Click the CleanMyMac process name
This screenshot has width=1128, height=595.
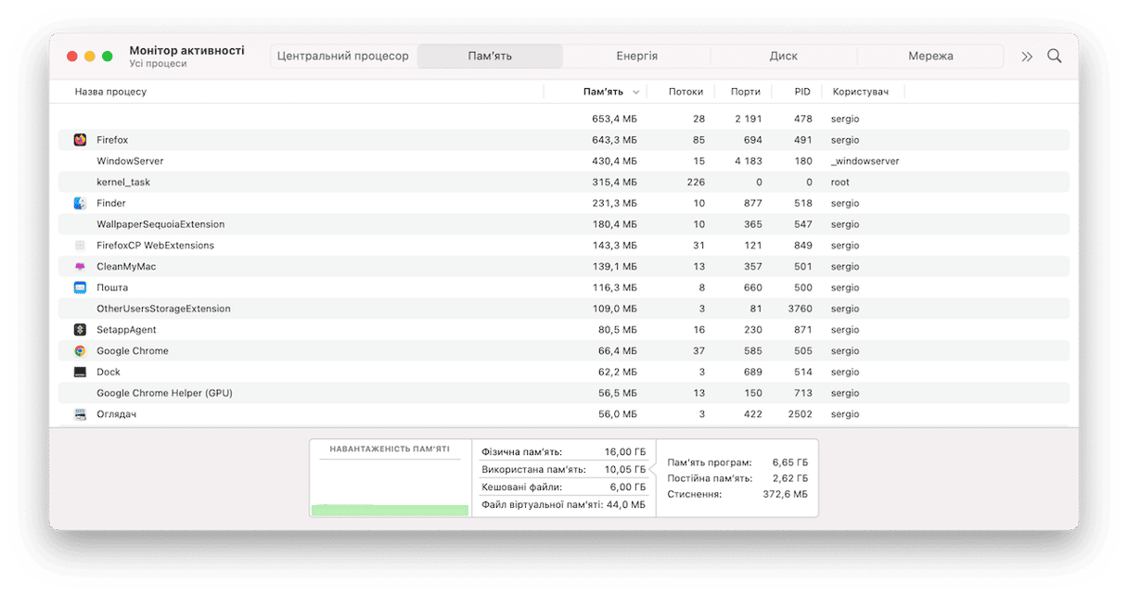126,267
